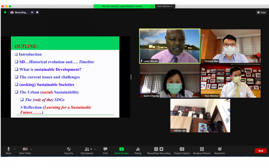269x168 pixels.
Task: Open video options arrow next to Start Video
Action: [x=31, y=149]
